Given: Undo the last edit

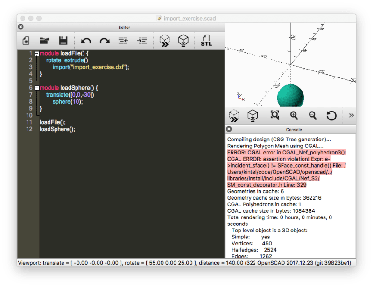Looking at the screenshot, I should [x=86, y=41].
